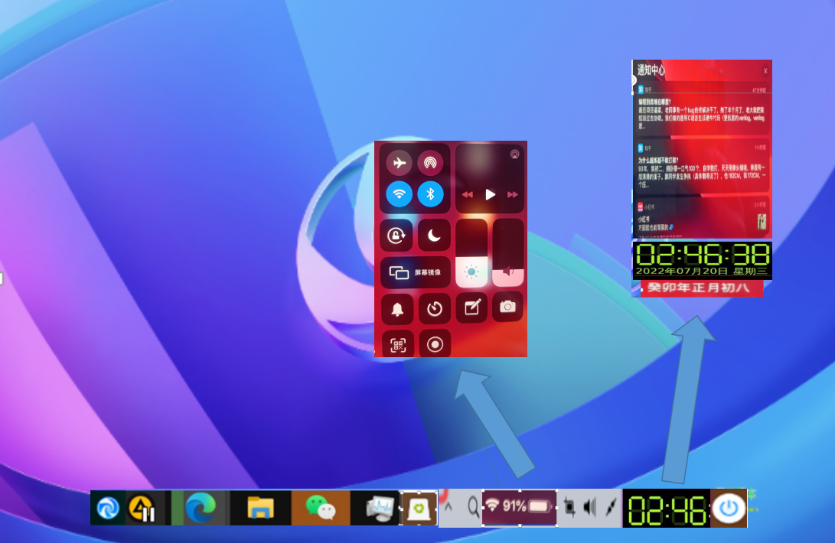Open AirPlay icon in media tile
Viewport: 835px width, 543px height.
coord(514,154)
